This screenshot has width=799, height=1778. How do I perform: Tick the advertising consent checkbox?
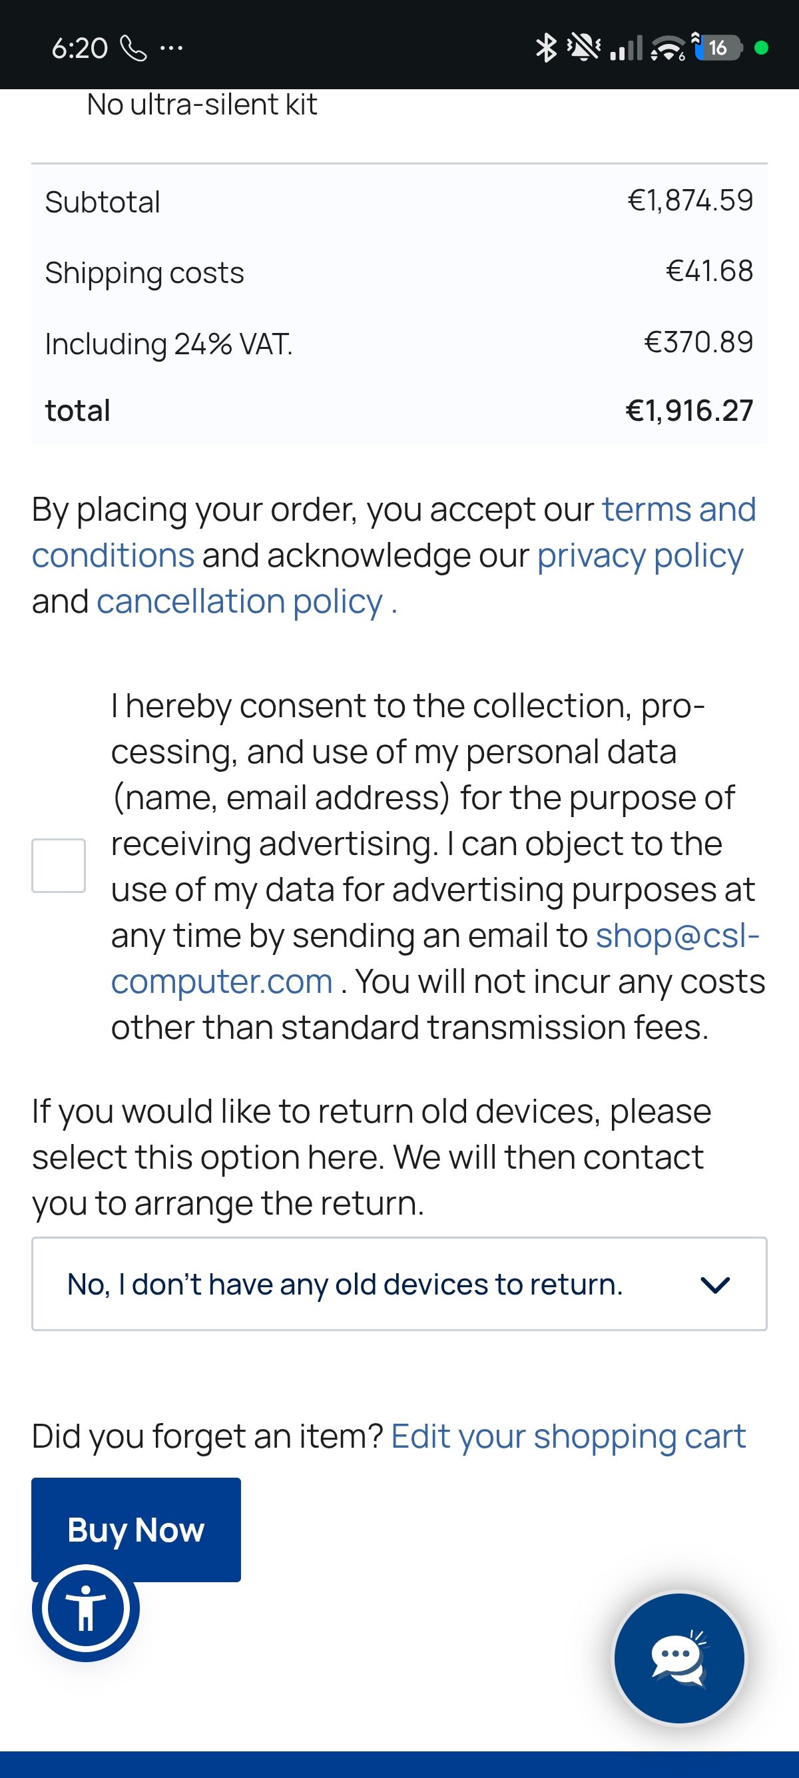[x=59, y=866]
